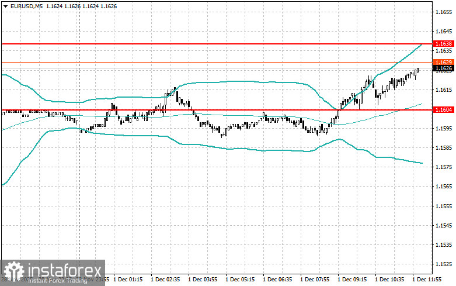Screen dimensions: 456x286
Task: Click the 1 Dec 02:35 time label
Action: (x=165, y=280)
